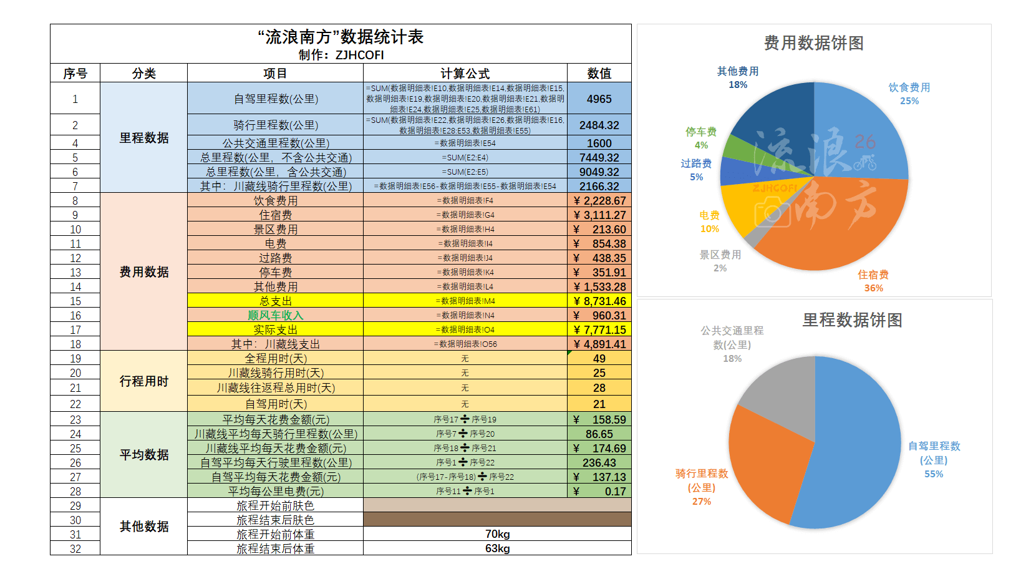
Task: Click the 费用数据 category cell
Action: (x=144, y=271)
